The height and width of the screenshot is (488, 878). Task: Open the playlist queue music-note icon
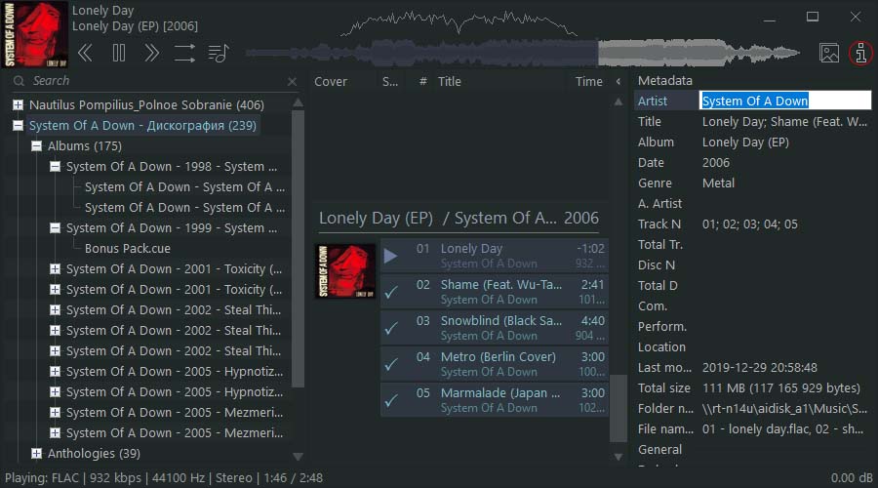tap(218, 54)
